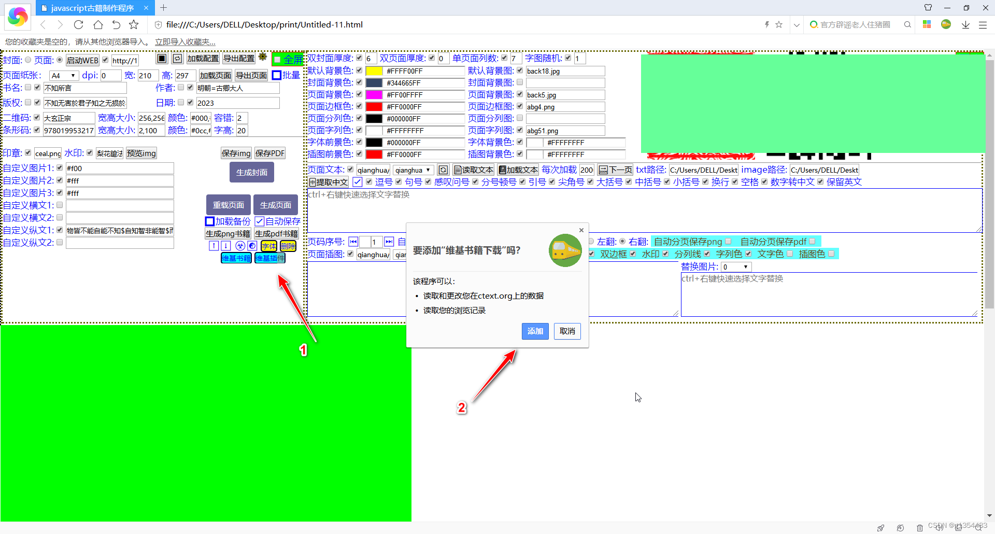The width and height of the screenshot is (995, 534).
Task: Click the yellow 字体 button
Action: point(269,246)
